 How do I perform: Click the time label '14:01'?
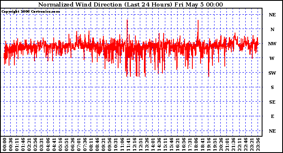click(153, 144)
